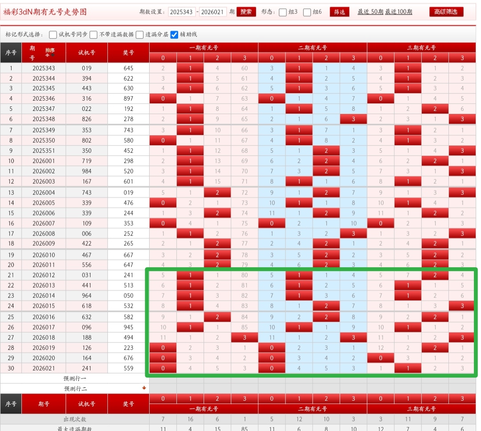Screen dimensions: 481x431
Task: Click prize number 645 in row 1
Action: (129, 68)
